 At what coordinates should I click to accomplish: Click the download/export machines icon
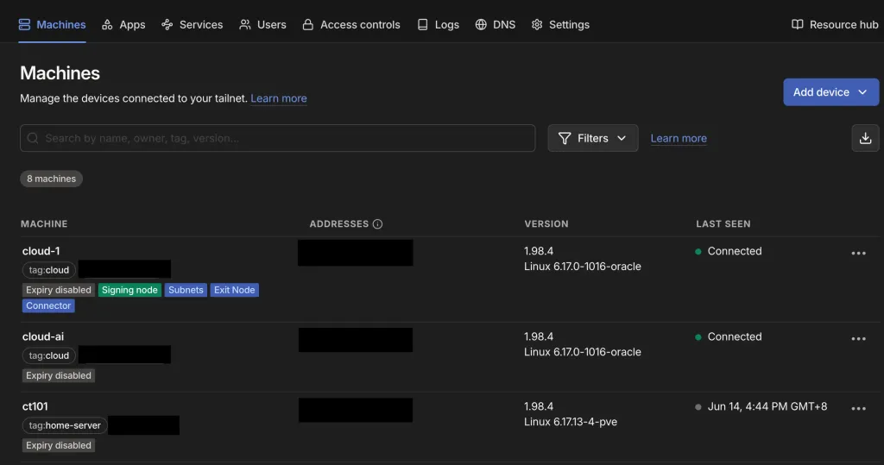[x=865, y=138]
